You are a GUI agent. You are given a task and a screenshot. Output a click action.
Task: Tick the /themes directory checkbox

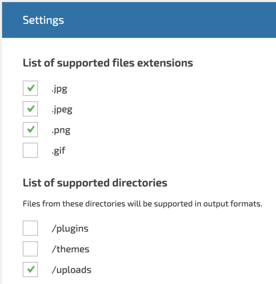tap(30, 249)
